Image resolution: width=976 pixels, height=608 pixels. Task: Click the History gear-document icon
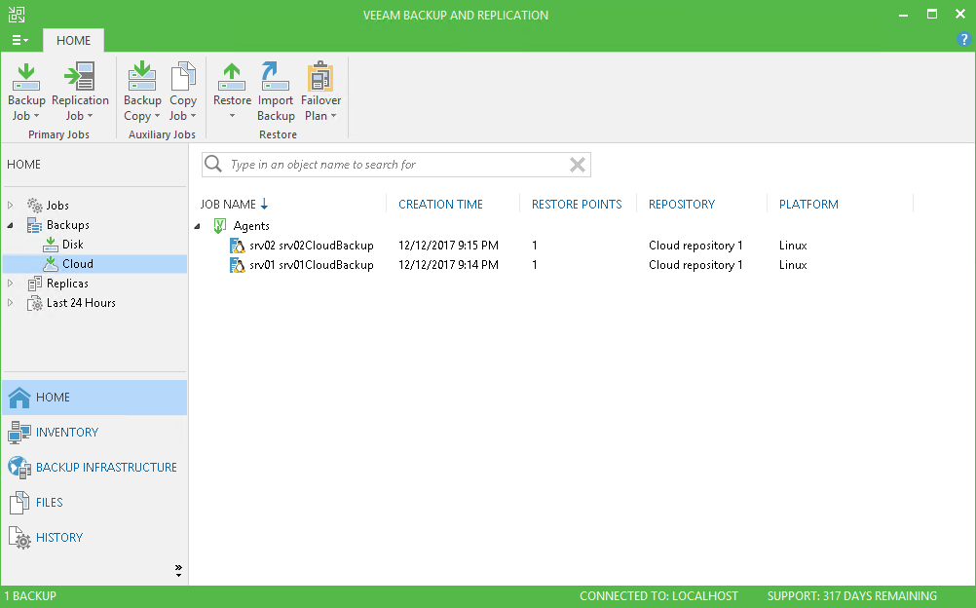pos(19,538)
